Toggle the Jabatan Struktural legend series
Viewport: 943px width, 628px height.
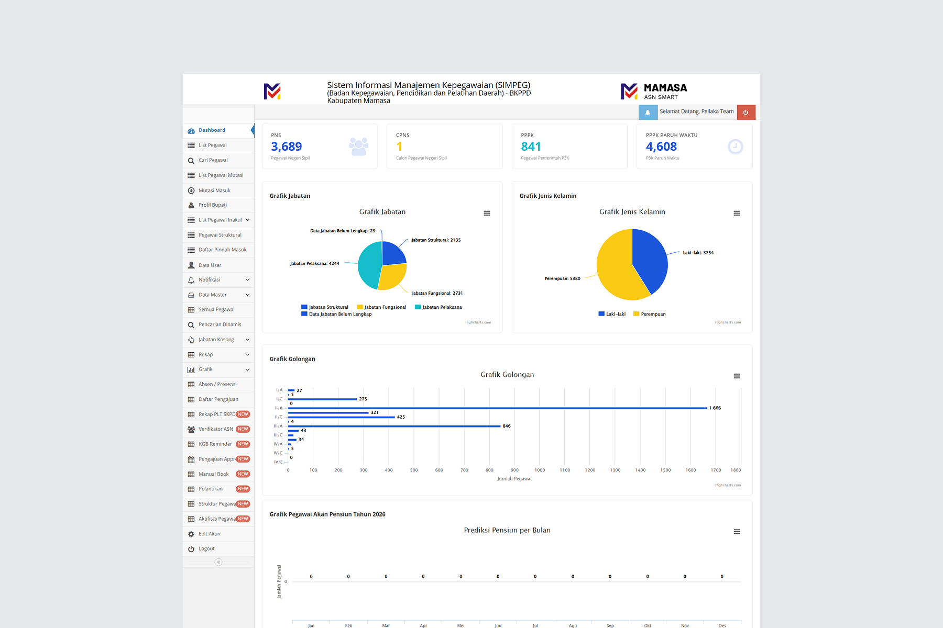[325, 307]
